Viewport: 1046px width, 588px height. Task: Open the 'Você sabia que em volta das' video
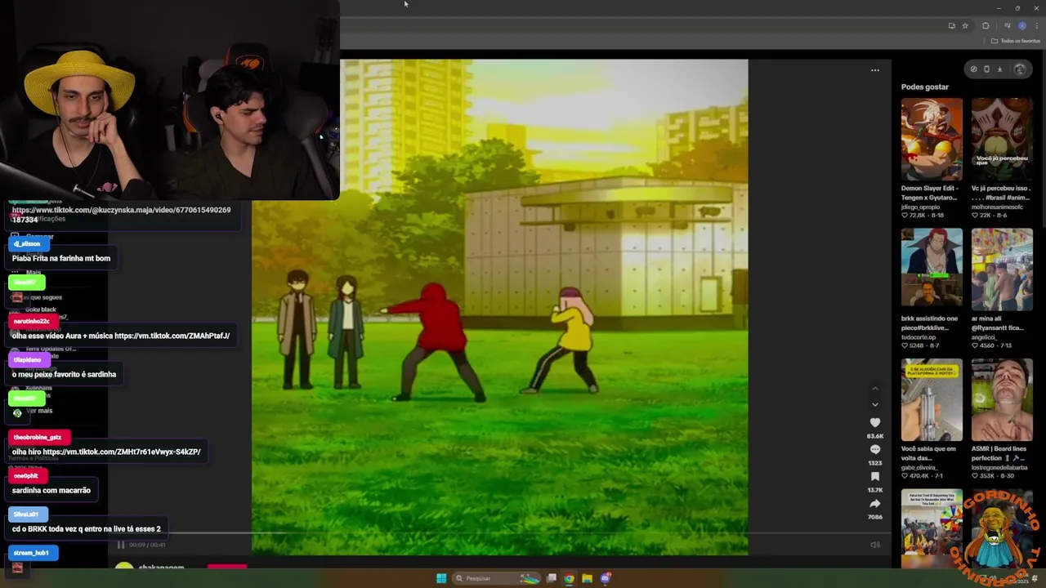(x=932, y=399)
